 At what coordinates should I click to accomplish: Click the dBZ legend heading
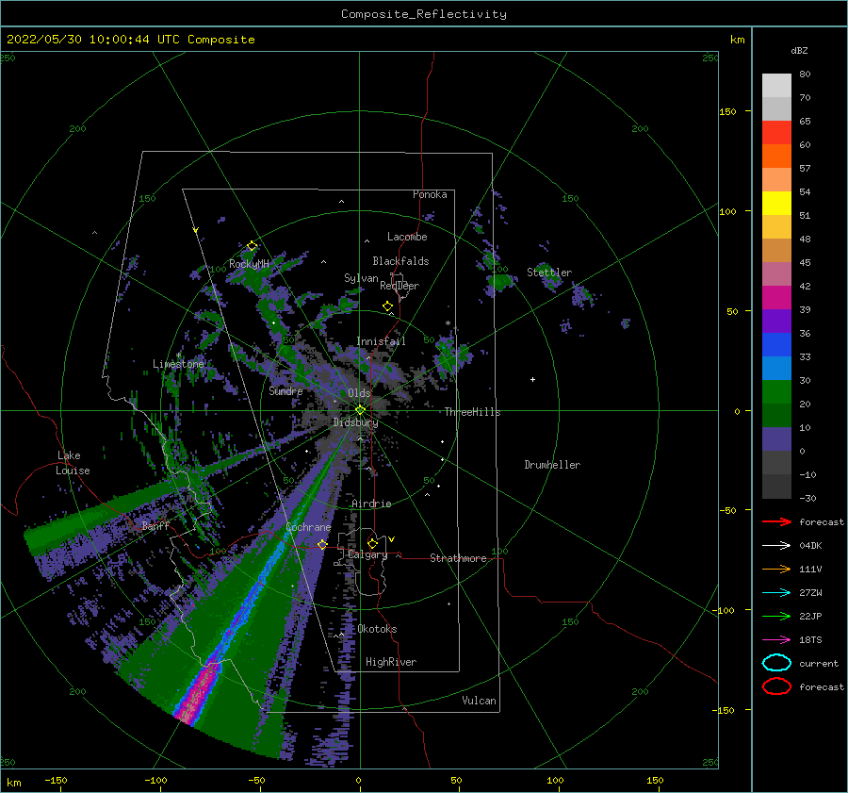tap(799, 51)
